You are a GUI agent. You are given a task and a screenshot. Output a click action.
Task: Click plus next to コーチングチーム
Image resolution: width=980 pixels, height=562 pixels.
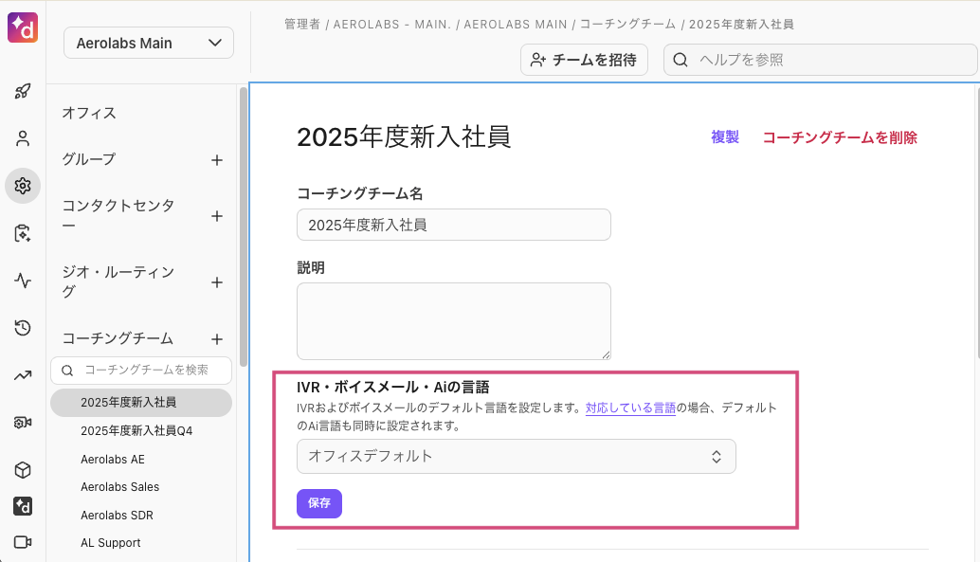(217, 339)
